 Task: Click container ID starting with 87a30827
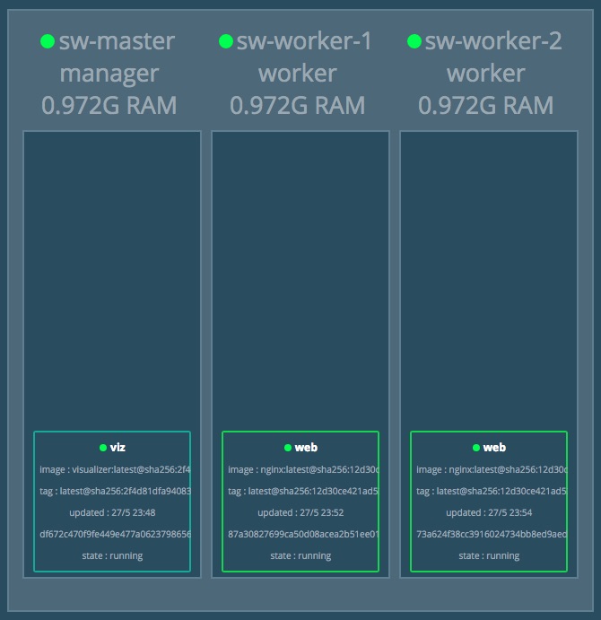[302, 534]
